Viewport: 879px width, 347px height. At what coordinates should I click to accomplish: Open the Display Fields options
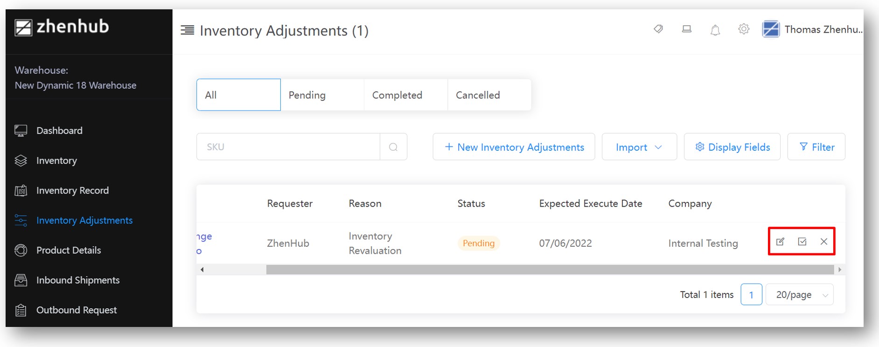[732, 147]
